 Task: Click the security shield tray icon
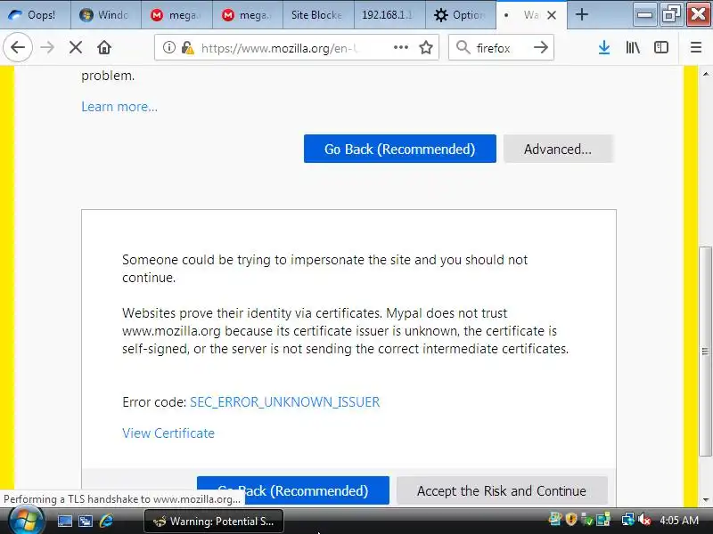click(571, 519)
